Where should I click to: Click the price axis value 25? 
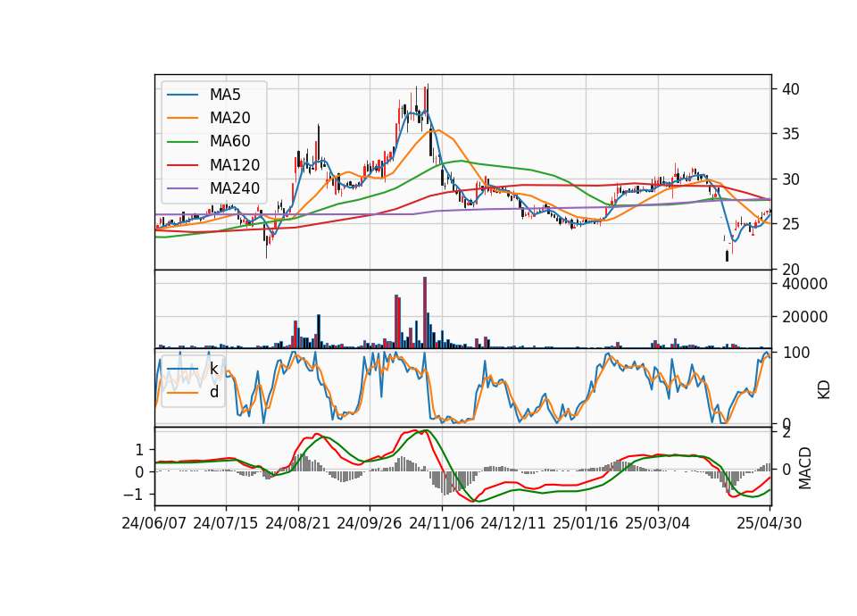point(791,225)
